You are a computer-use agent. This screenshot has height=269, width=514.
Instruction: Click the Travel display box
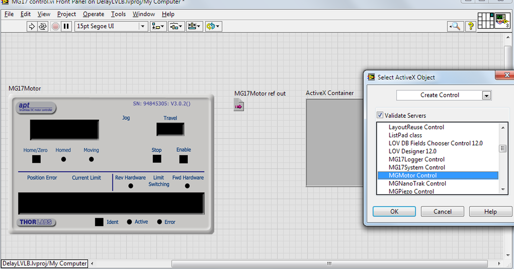[170, 129]
